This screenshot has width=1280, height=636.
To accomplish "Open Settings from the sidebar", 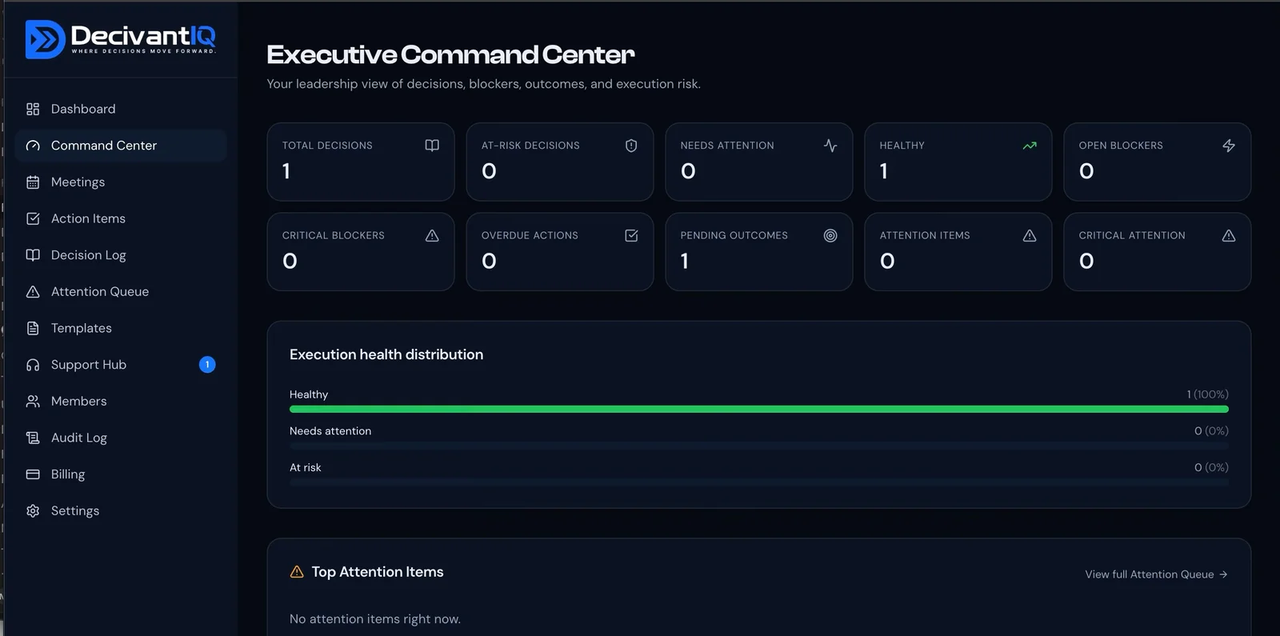I will click(x=121, y=511).
